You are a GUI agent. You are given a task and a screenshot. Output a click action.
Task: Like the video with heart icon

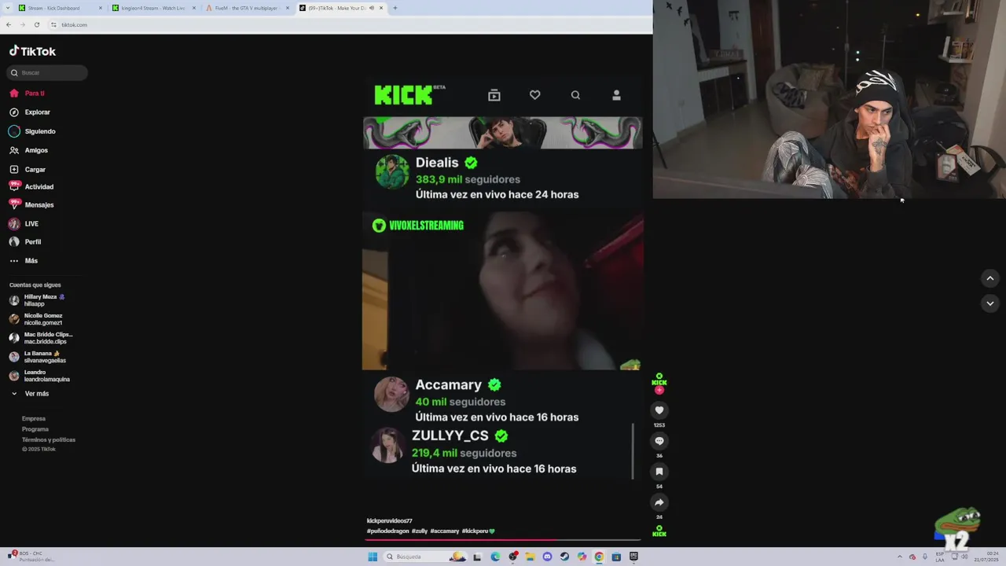[x=659, y=410]
